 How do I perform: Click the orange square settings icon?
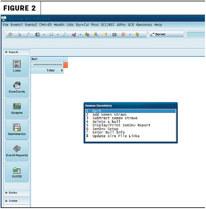[x=123, y=35]
